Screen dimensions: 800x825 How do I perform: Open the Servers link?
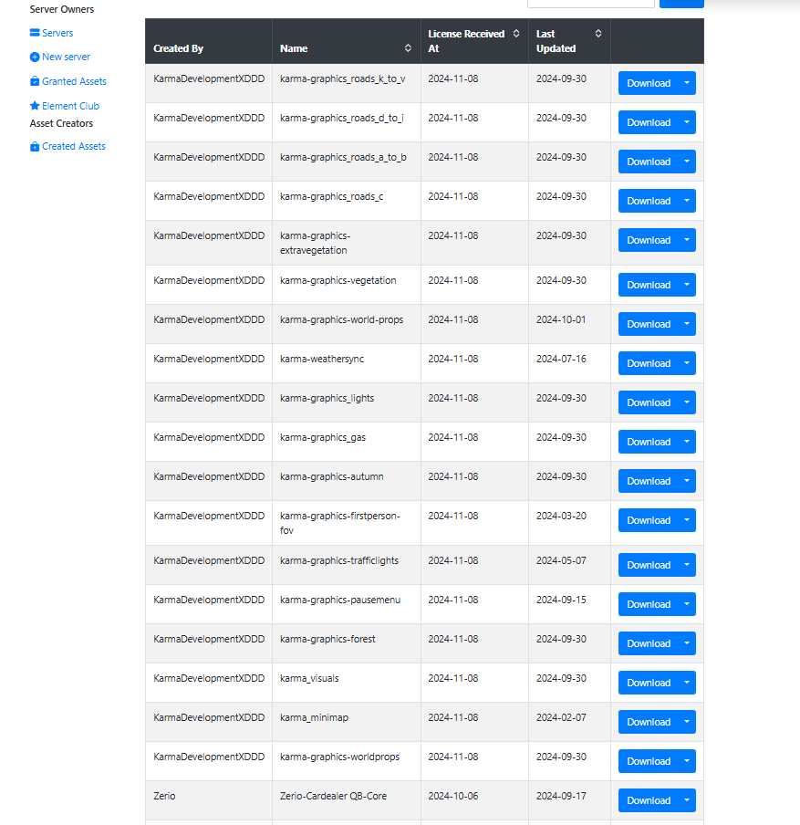(x=57, y=33)
